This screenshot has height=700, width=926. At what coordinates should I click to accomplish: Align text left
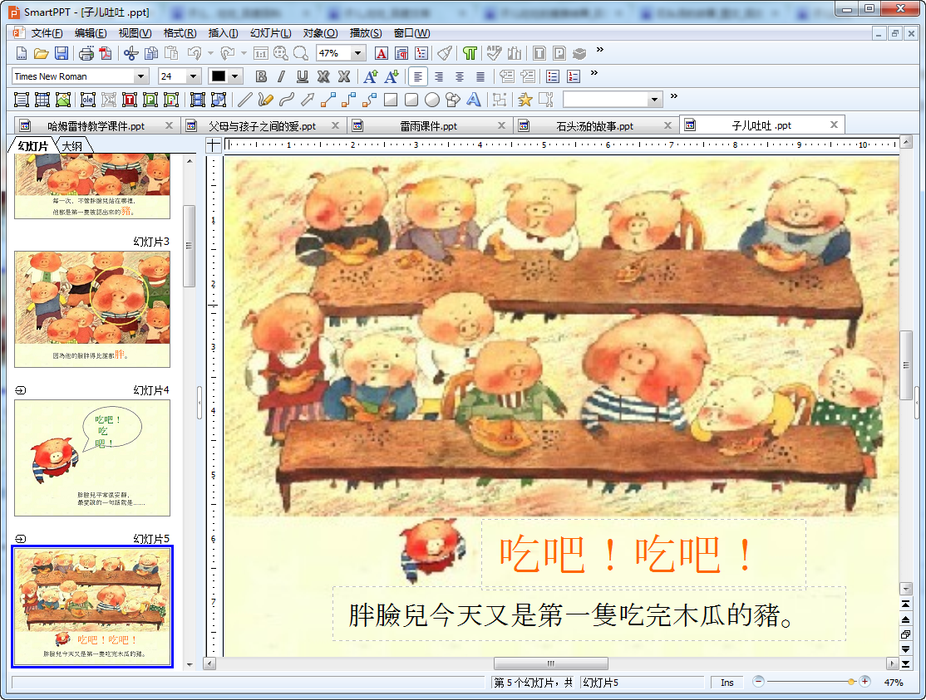coord(417,76)
